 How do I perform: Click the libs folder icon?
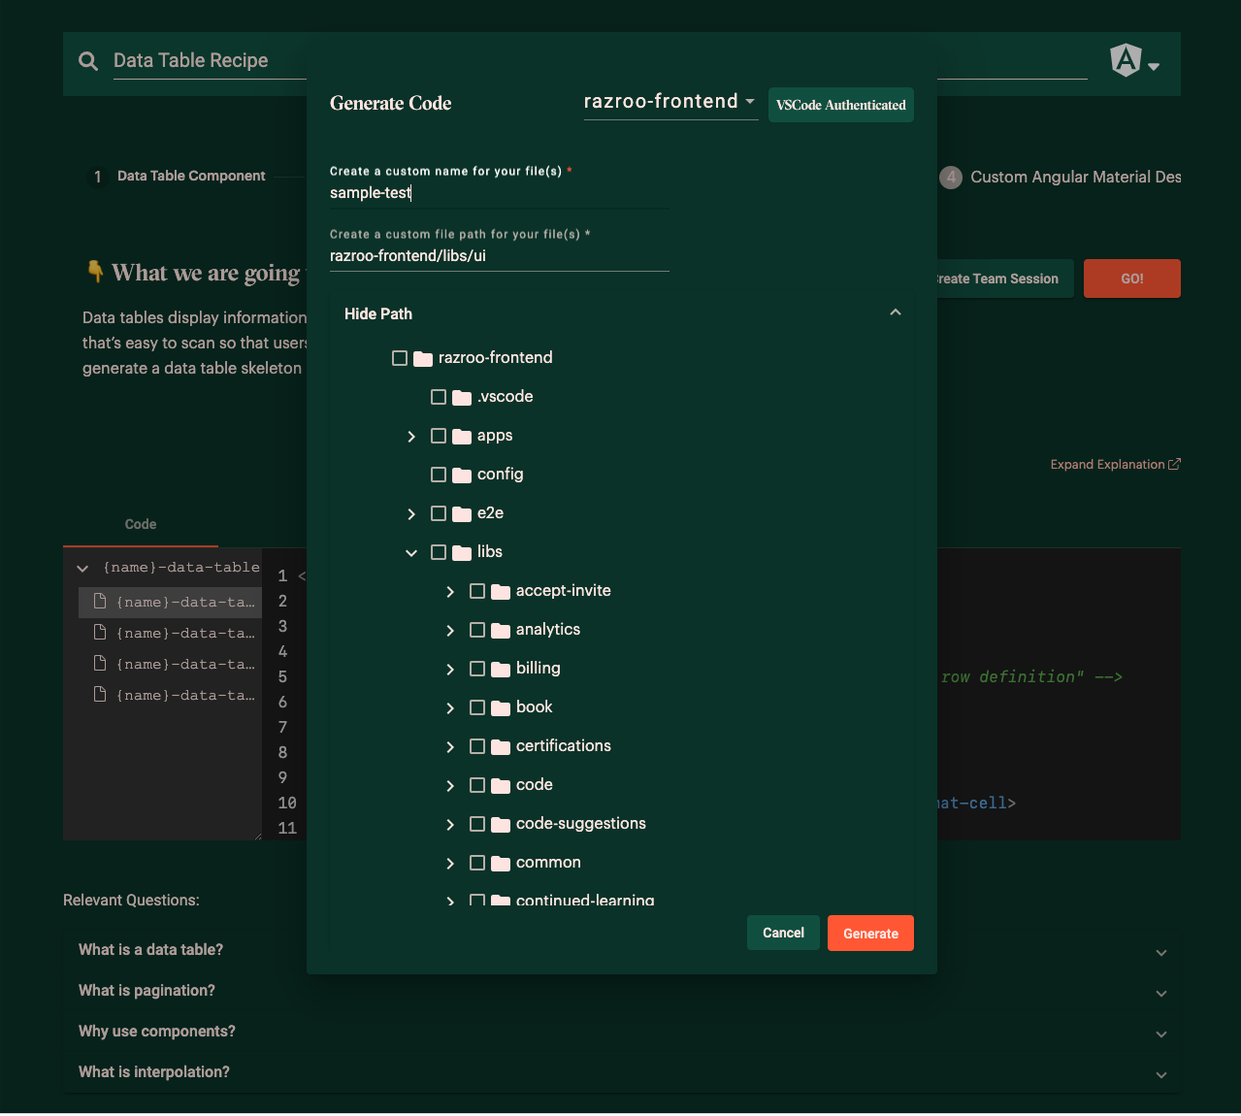[462, 553]
